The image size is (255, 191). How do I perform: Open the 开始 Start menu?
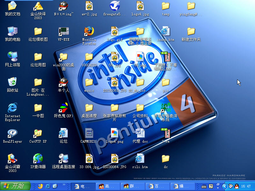click(15, 186)
